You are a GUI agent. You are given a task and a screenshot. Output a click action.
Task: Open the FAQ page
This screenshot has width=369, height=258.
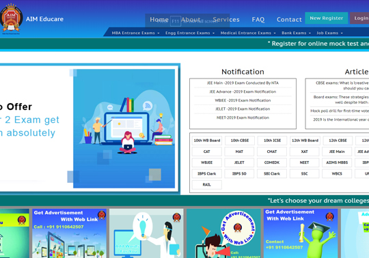pyautogui.click(x=258, y=20)
